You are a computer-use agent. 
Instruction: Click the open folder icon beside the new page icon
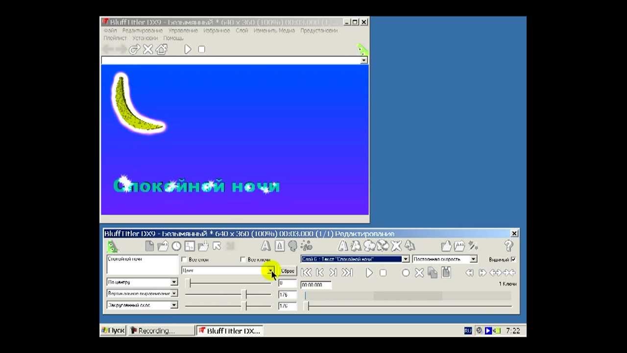[x=163, y=246]
